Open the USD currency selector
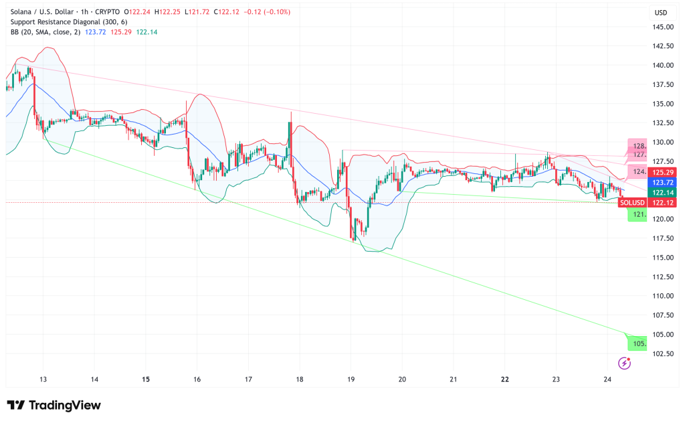The image size is (685, 423). coord(661,13)
